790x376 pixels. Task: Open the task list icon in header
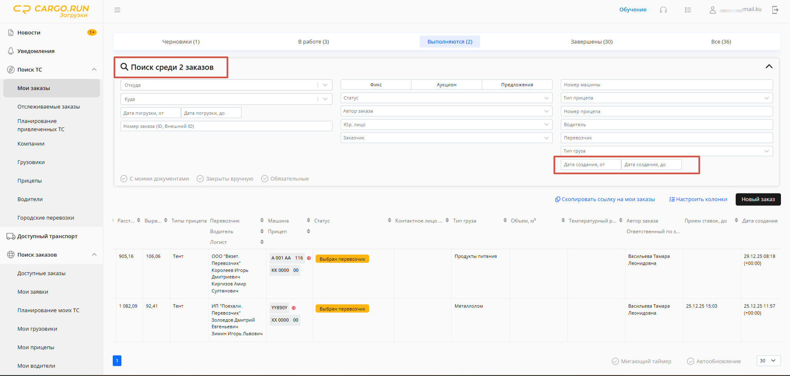click(x=688, y=10)
